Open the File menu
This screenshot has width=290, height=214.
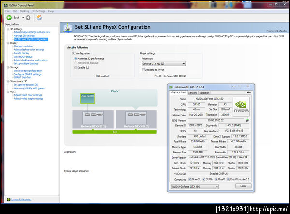[7, 11]
